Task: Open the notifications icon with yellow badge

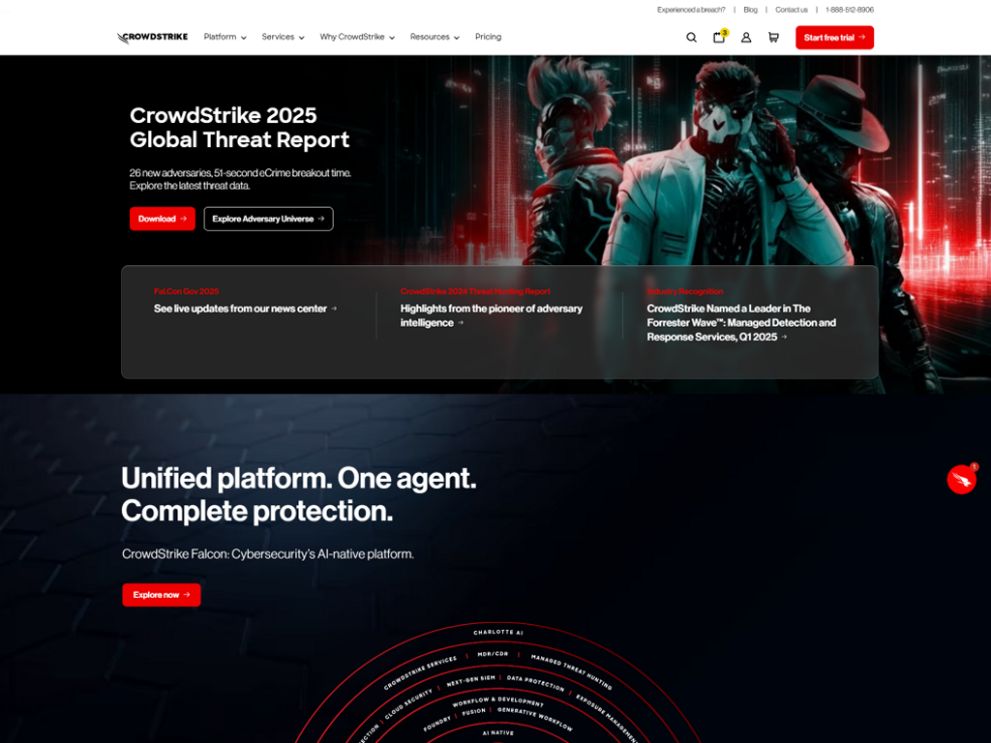Action: pos(720,37)
